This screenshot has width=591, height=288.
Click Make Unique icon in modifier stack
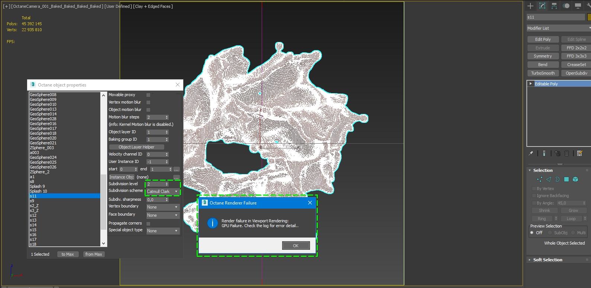click(x=558, y=153)
